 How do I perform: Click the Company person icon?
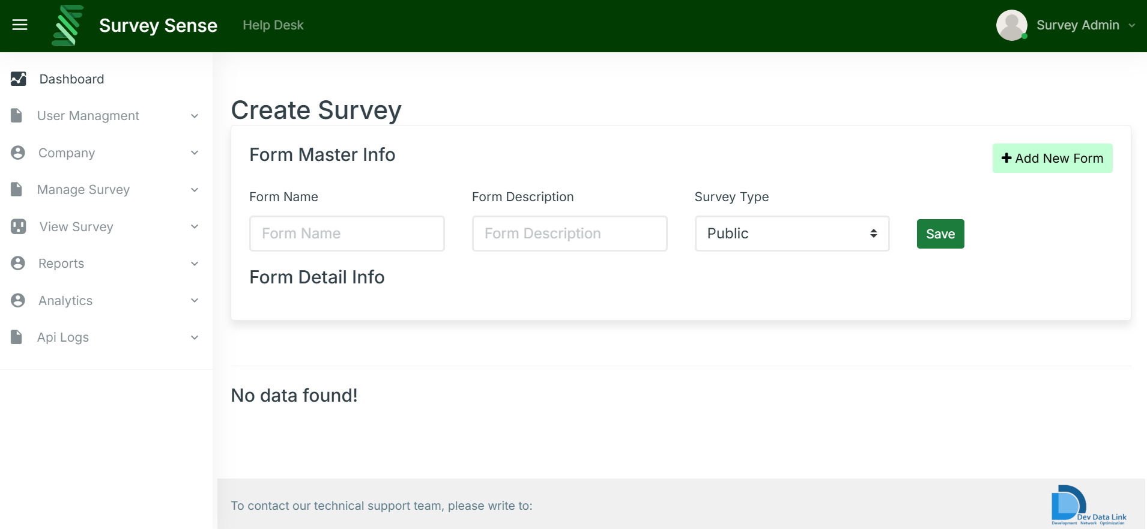pos(18,153)
